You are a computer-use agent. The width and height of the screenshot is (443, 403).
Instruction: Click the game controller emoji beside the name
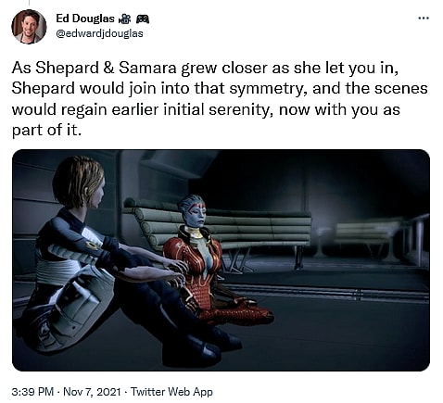(x=143, y=19)
